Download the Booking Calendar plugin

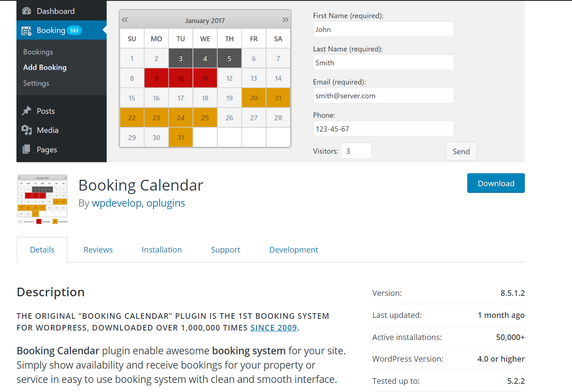[x=496, y=183]
